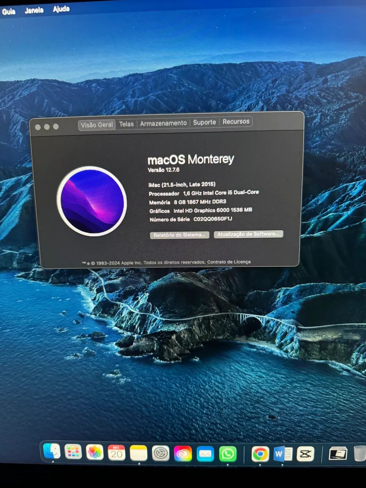The height and width of the screenshot is (488, 366).
Task: Open the minimized window stack in Dock
Action: (x=338, y=454)
